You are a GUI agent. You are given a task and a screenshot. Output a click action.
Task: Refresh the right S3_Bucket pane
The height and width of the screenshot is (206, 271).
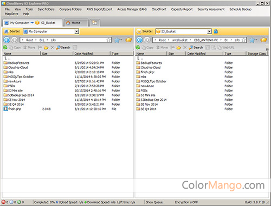tap(138, 47)
